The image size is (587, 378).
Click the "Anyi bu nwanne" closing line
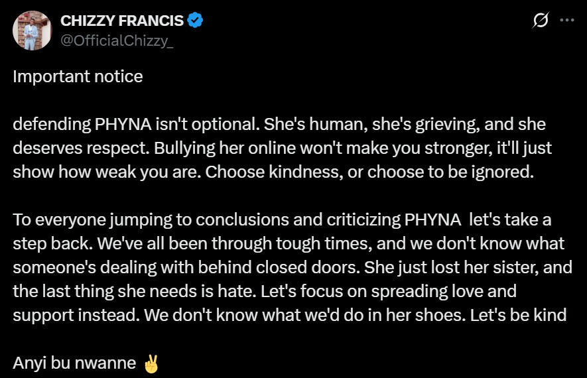74,364
